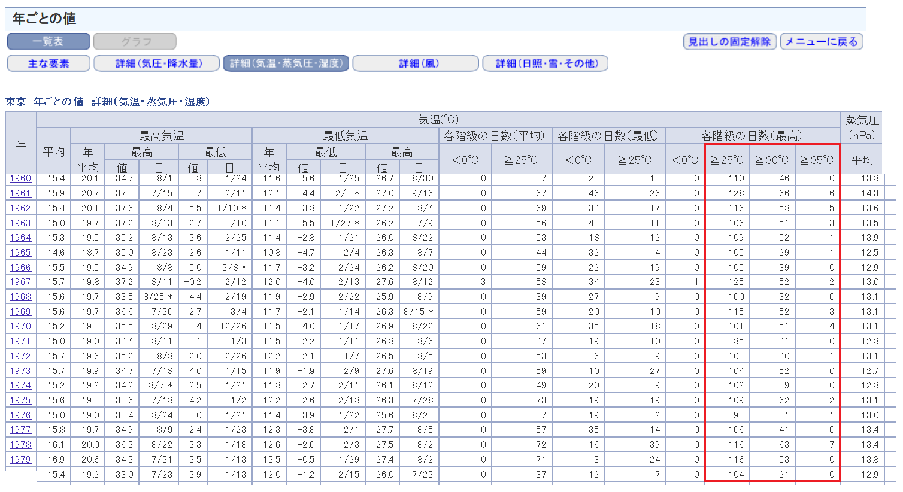The width and height of the screenshot is (903, 492).
Task: Click the 16.9 average in 1979 row
Action: (x=56, y=459)
